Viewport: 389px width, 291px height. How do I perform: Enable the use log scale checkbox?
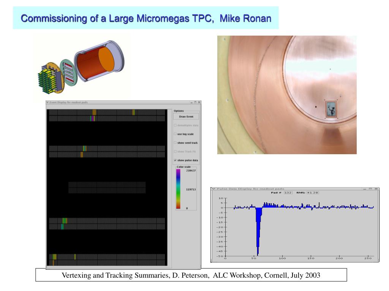pos(175,134)
